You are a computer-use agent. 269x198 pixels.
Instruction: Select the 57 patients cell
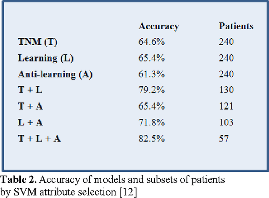224,139
